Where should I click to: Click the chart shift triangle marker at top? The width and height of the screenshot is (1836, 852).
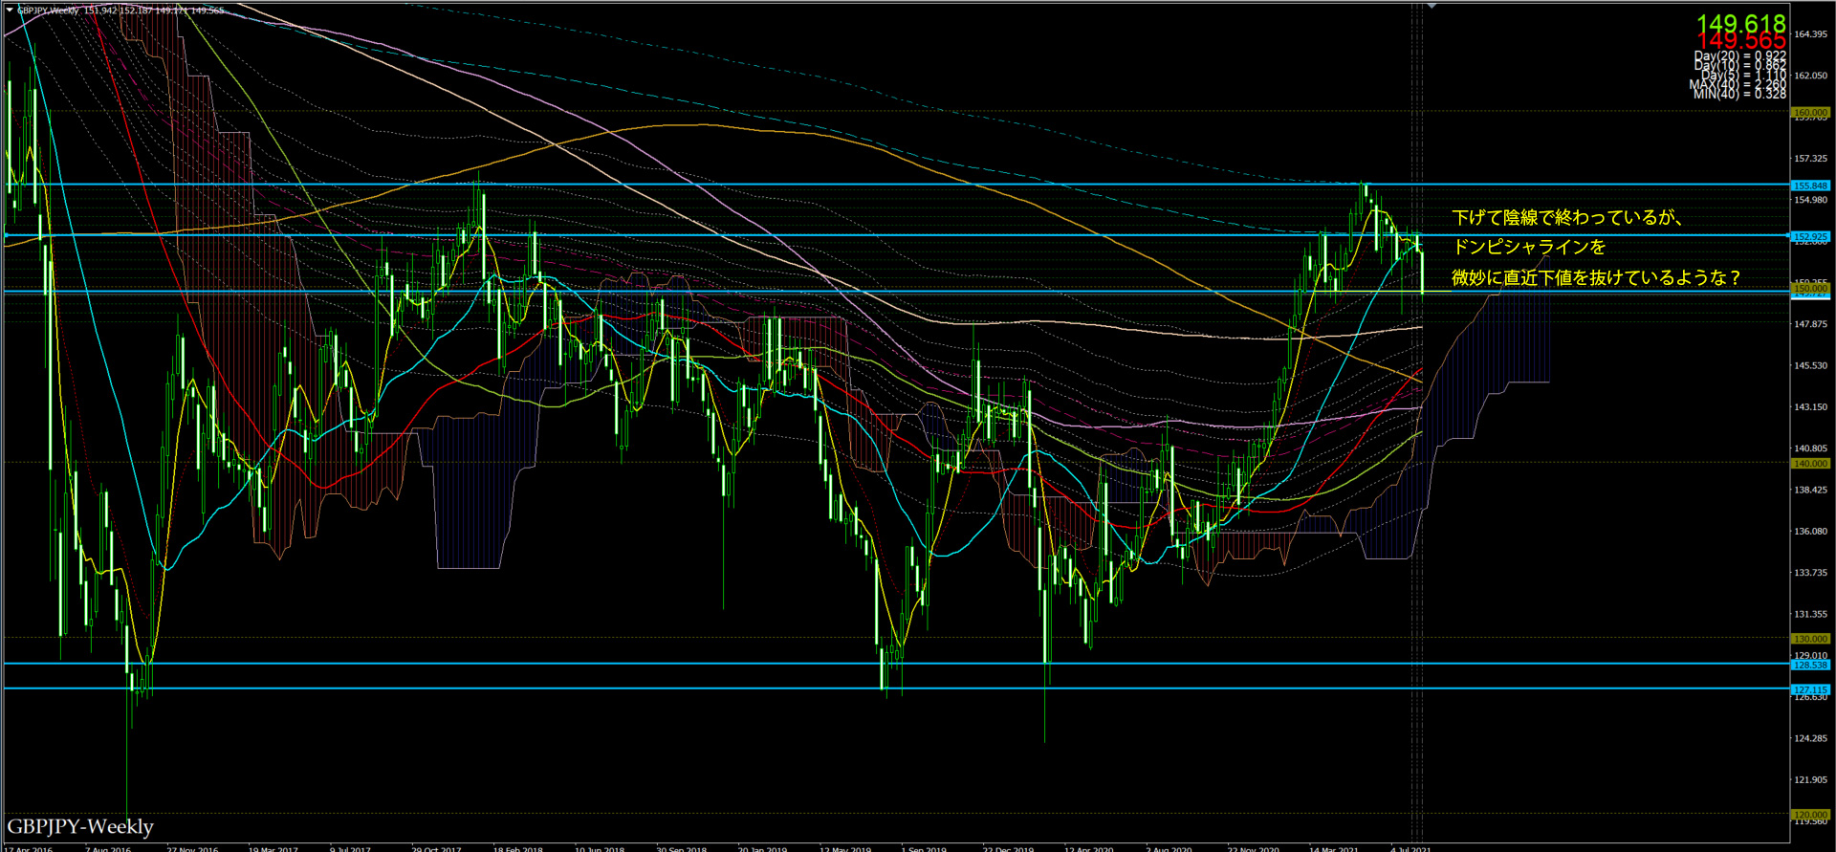[x=1432, y=7]
